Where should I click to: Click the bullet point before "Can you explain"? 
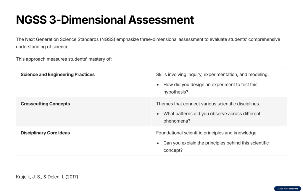pyautogui.click(x=158, y=143)
